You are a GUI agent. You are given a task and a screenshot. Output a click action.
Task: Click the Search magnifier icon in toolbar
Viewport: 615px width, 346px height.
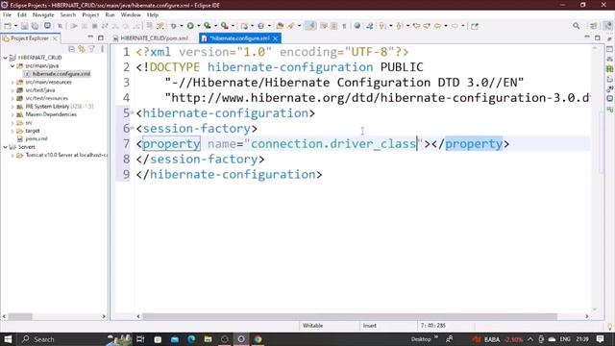click(x=576, y=26)
